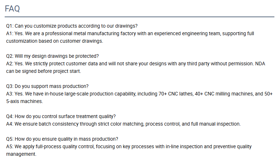Click question Q1 about customizing products

tap(72, 26)
